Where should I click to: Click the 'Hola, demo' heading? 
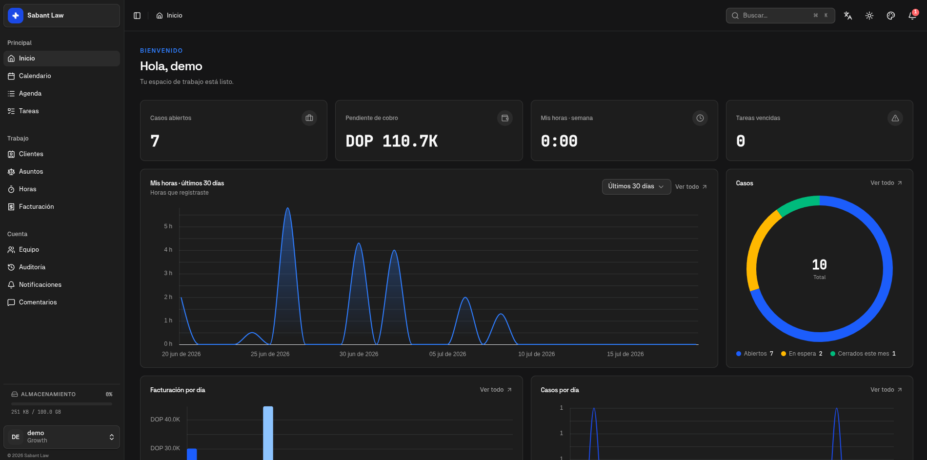pos(171,66)
